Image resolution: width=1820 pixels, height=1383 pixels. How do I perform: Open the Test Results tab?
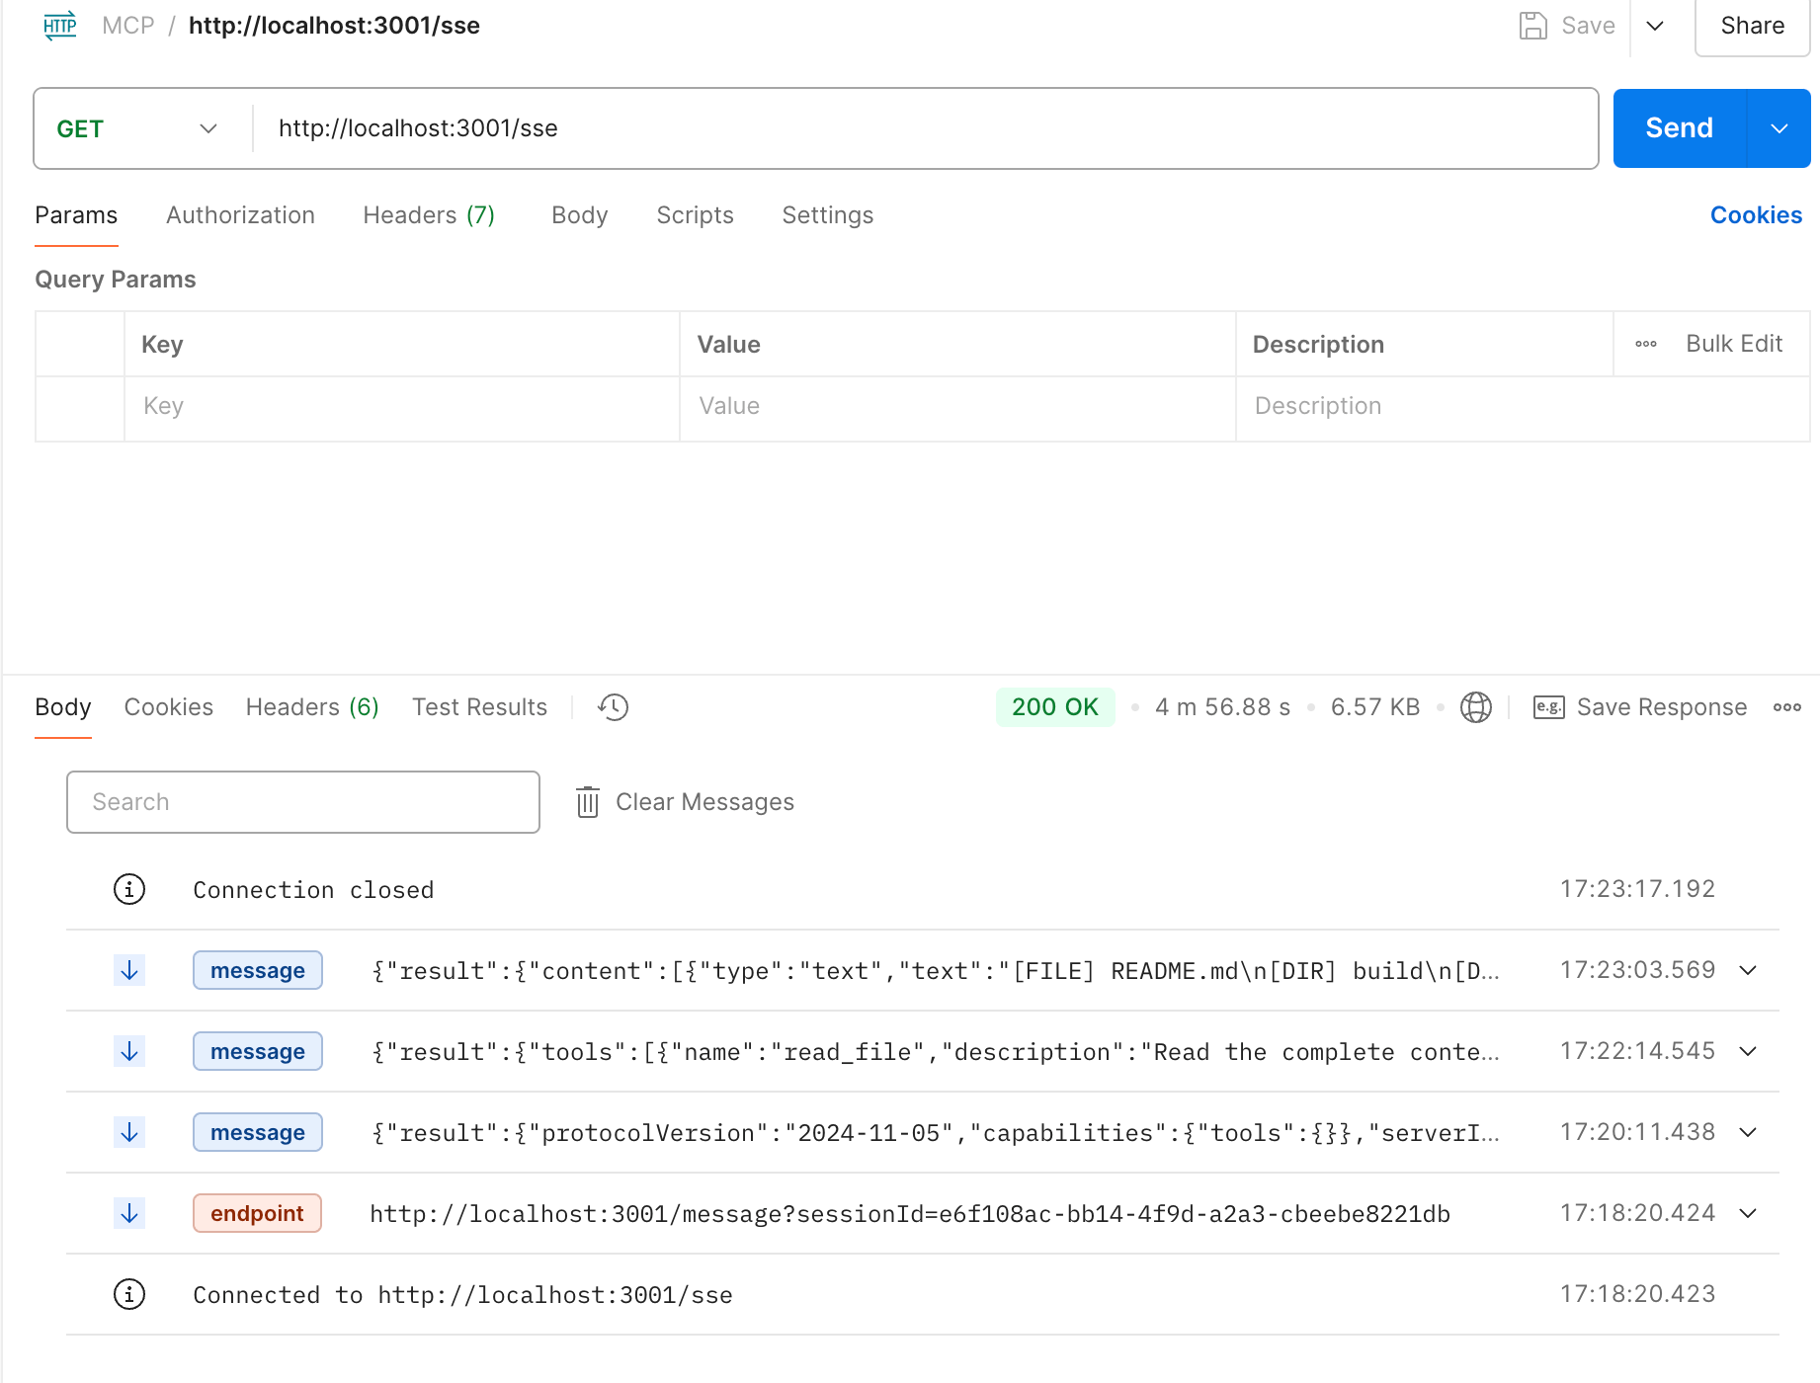pyautogui.click(x=479, y=707)
